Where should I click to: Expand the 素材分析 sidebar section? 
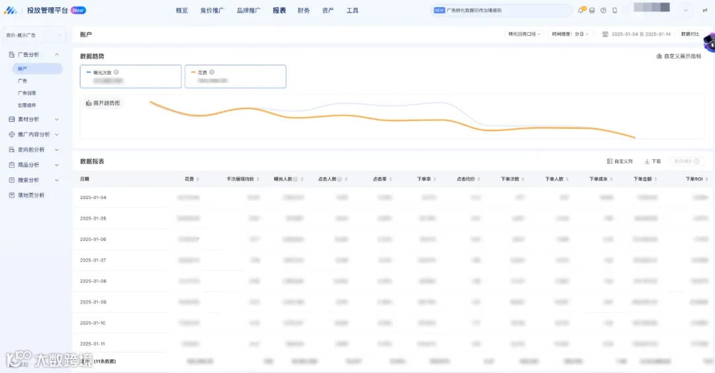click(56, 119)
